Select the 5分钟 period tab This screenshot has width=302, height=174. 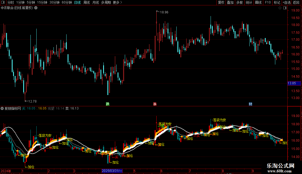pos(31,2)
